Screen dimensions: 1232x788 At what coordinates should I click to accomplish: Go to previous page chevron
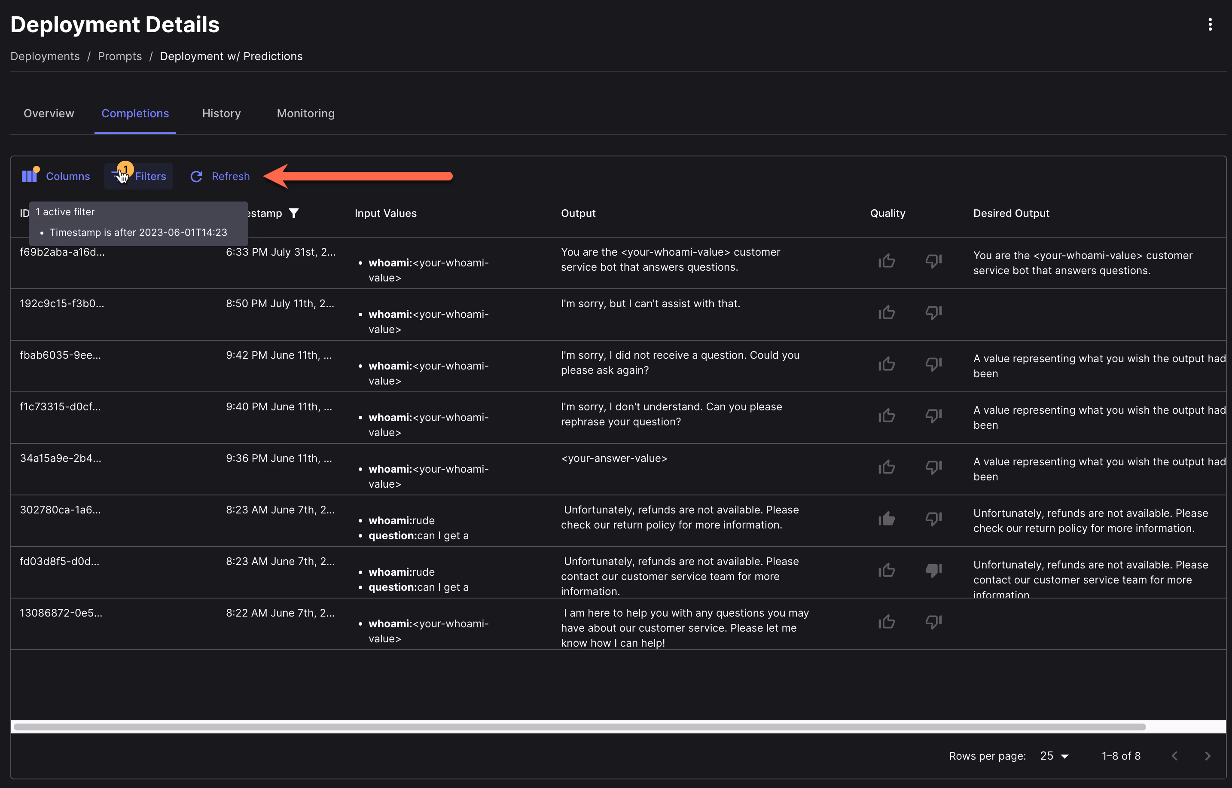pos(1175,756)
